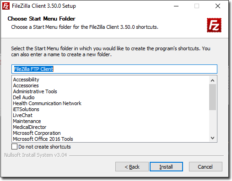
Task: Select the MedicalDirector folder
Action: (x=30, y=127)
